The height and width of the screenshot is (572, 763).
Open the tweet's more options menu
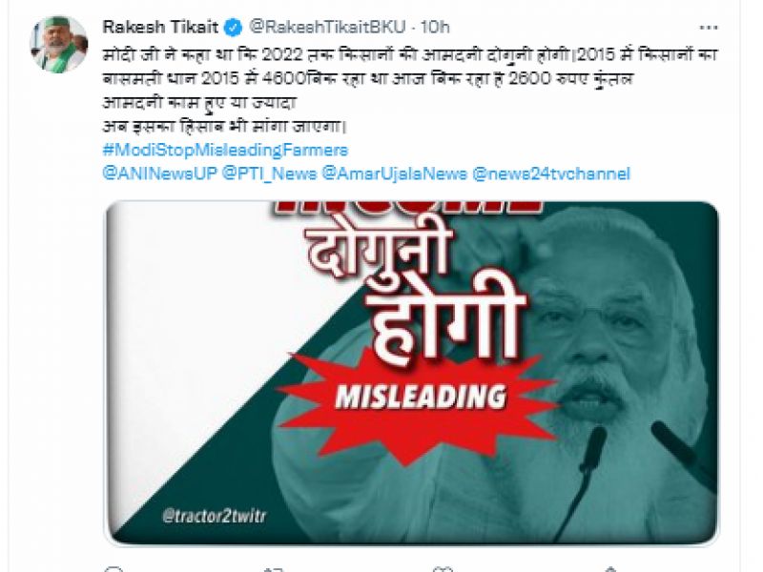click(708, 28)
